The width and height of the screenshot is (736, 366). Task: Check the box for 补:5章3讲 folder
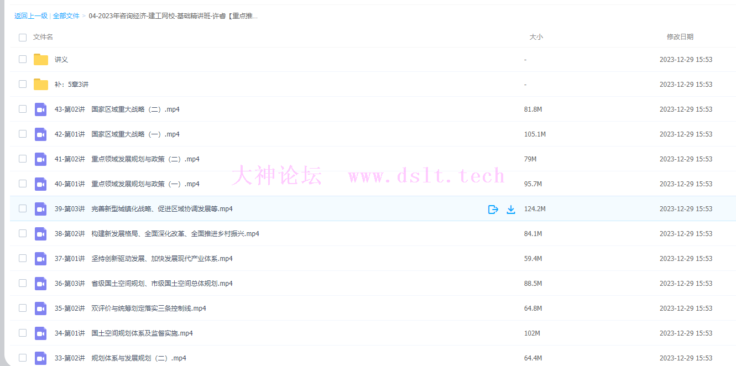(x=23, y=84)
